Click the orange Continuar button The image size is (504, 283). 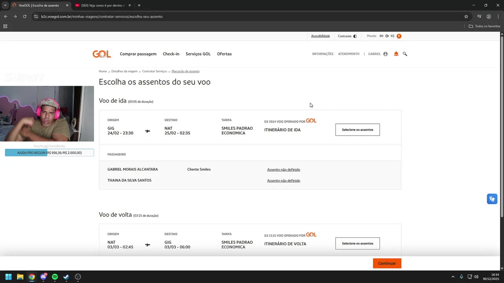click(387, 263)
